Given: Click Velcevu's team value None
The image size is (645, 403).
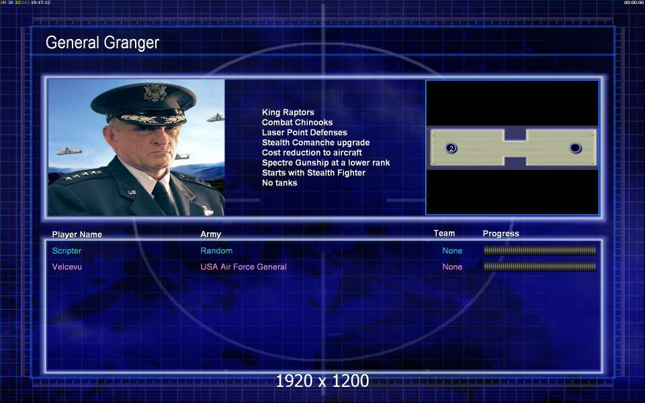Looking at the screenshot, I should pos(452,267).
